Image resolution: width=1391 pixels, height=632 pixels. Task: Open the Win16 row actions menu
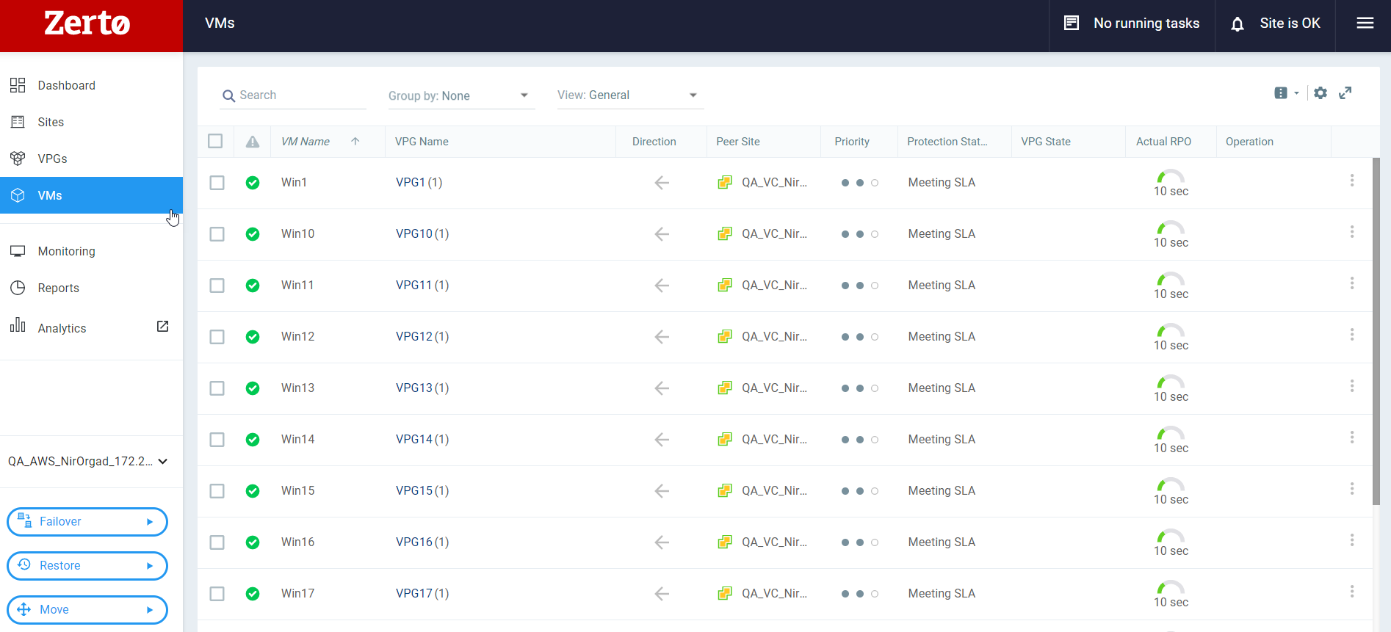pos(1351,540)
